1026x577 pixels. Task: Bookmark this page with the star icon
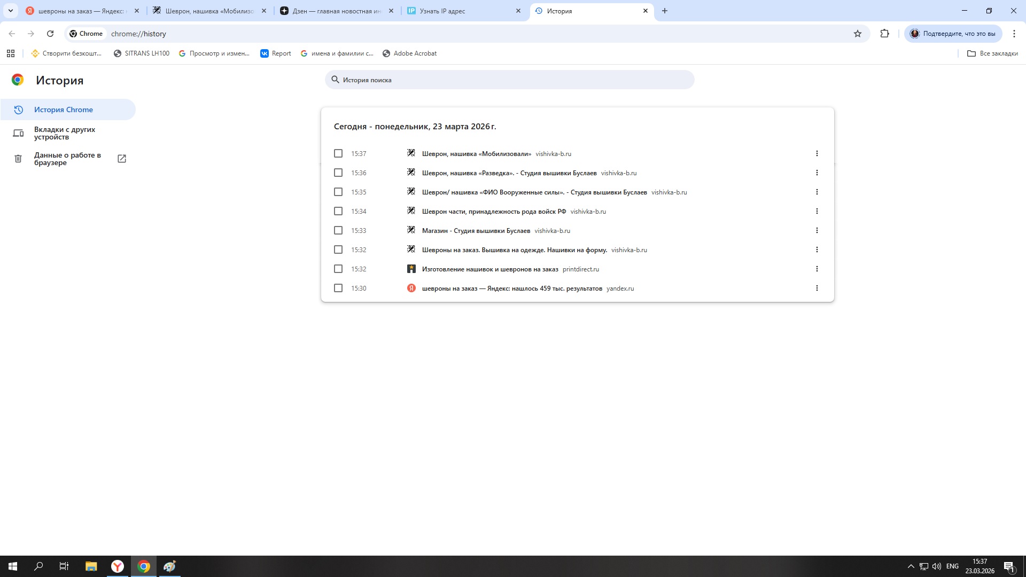coord(858,34)
